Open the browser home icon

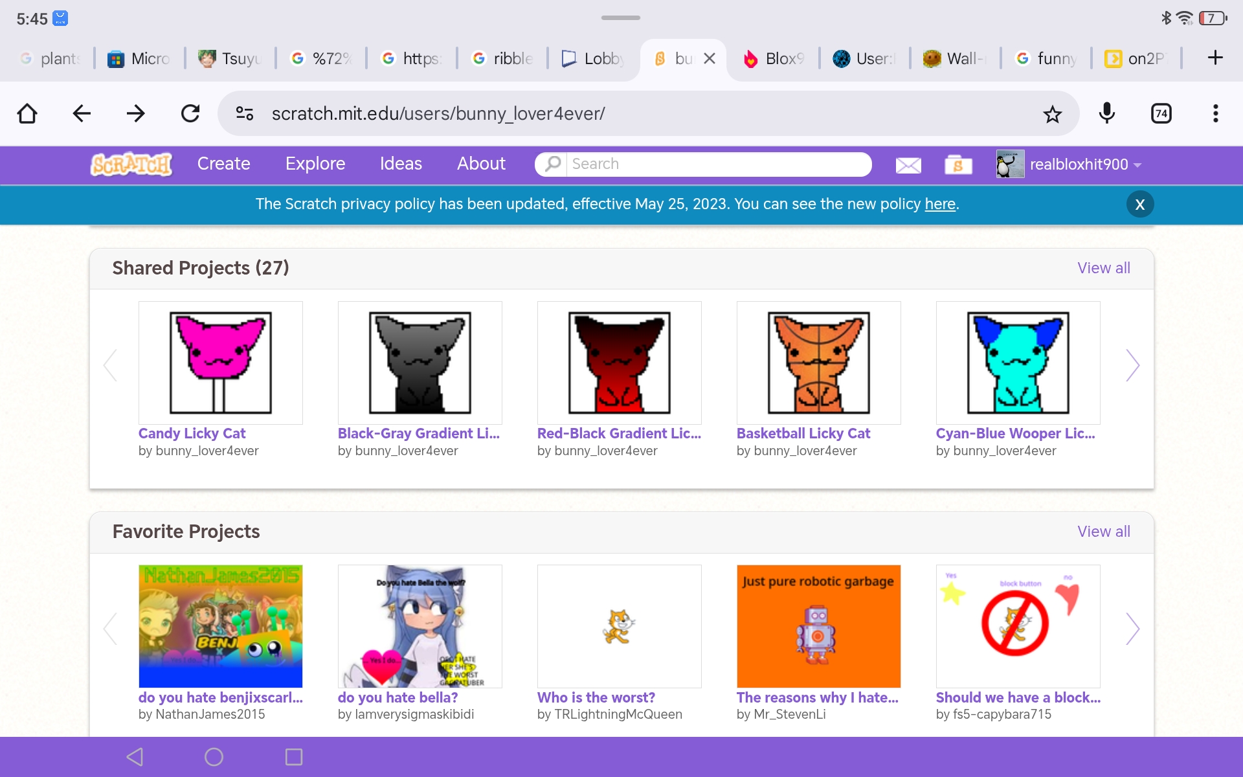(27, 113)
